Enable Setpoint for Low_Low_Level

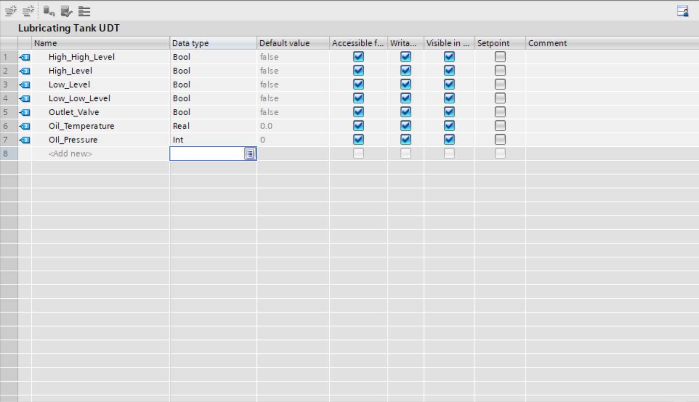click(500, 98)
